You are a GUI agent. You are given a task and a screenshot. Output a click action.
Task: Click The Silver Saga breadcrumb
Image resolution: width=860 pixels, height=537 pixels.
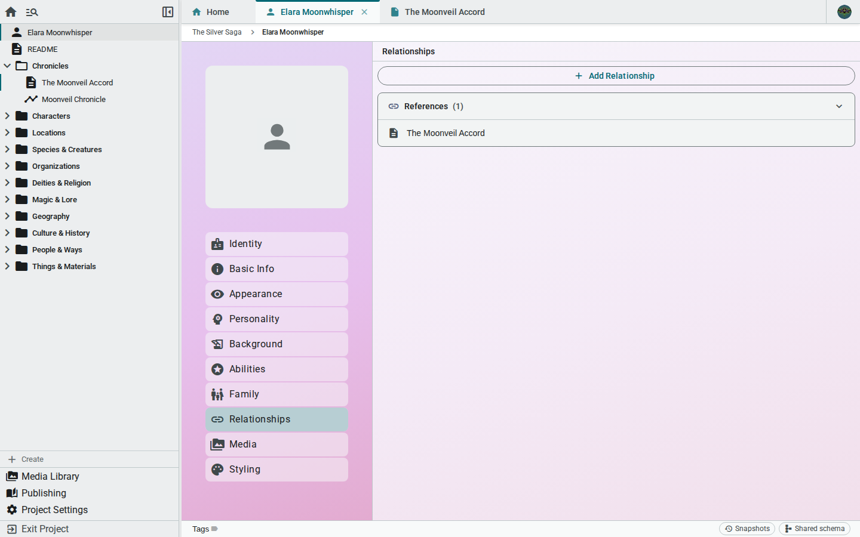click(217, 32)
